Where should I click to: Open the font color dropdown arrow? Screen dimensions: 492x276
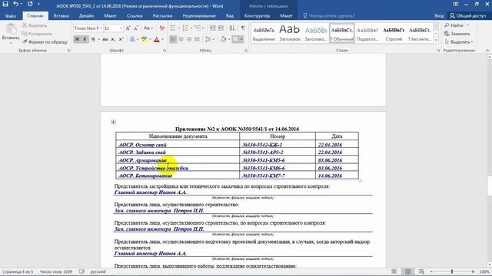coord(162,39)
